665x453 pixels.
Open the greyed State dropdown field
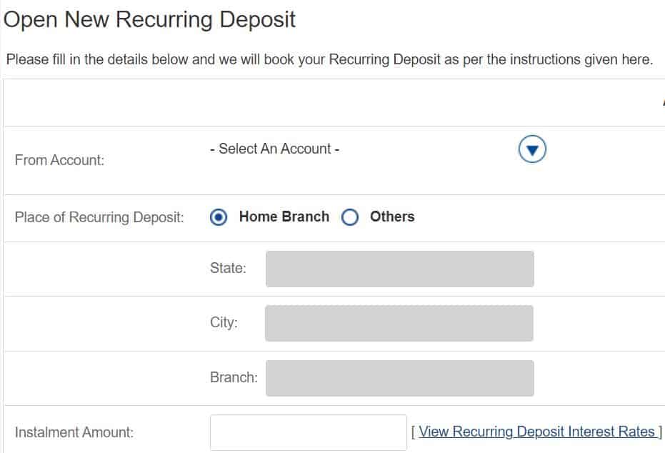point(400,269)
